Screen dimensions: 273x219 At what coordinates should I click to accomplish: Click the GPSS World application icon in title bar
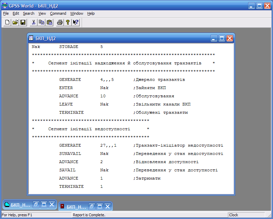pyautogui.click(x=5, y=5)
